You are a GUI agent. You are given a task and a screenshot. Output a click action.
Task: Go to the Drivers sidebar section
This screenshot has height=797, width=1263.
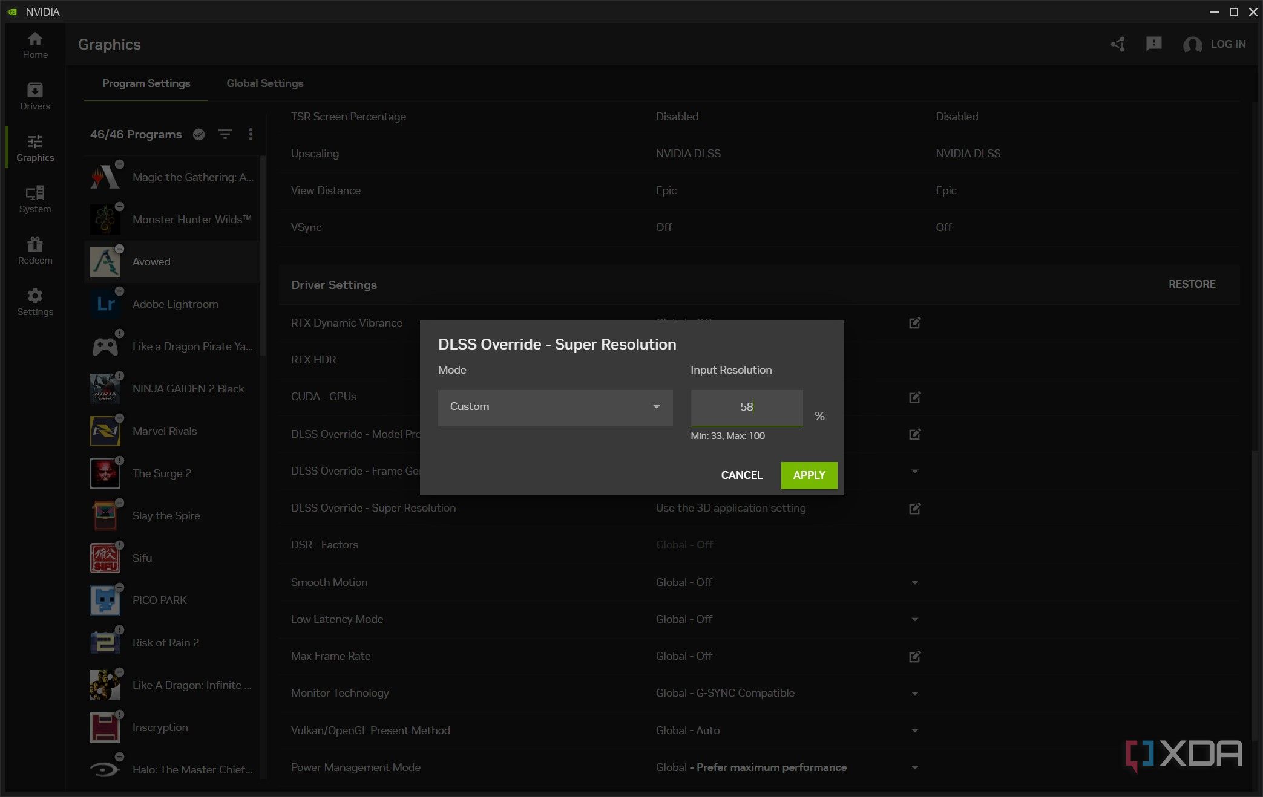35,97
